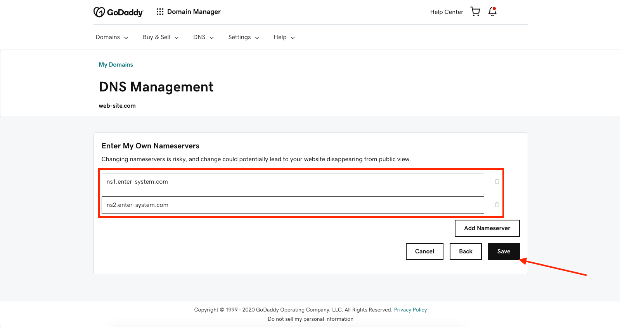
Task: Delete the ns2.enter-system.com nameserver
Action: tap(497, 205)
